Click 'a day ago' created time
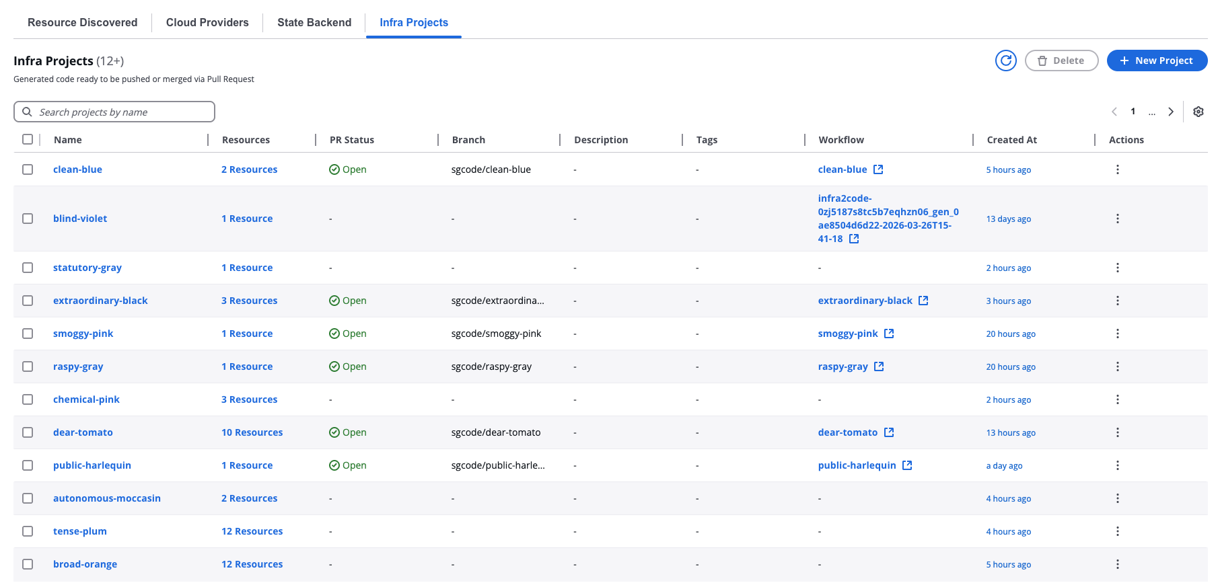Viewport: 1218px width, 583px height. coord(1004,466)
